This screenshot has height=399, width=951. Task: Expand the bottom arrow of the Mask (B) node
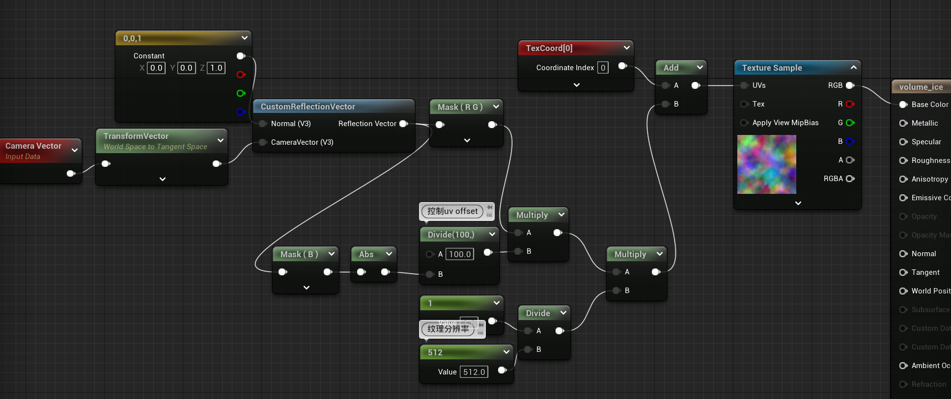307,288
